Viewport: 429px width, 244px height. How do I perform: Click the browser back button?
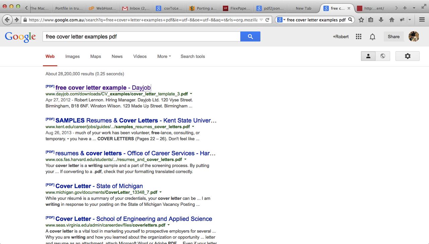(7, 20)
